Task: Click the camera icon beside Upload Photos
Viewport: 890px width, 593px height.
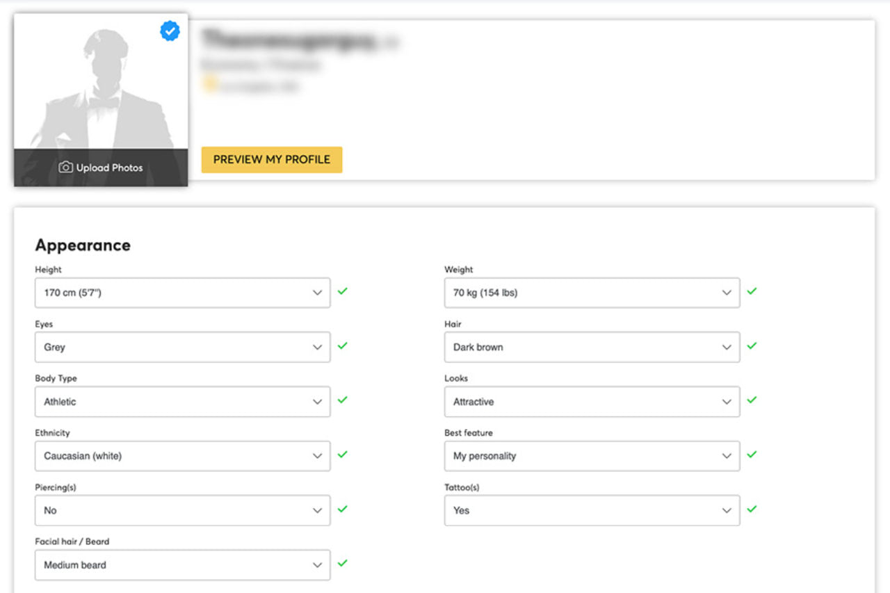Action: pos(65,168)
